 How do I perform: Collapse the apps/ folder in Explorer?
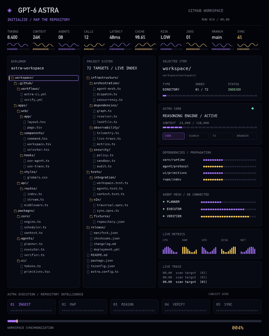20,106
